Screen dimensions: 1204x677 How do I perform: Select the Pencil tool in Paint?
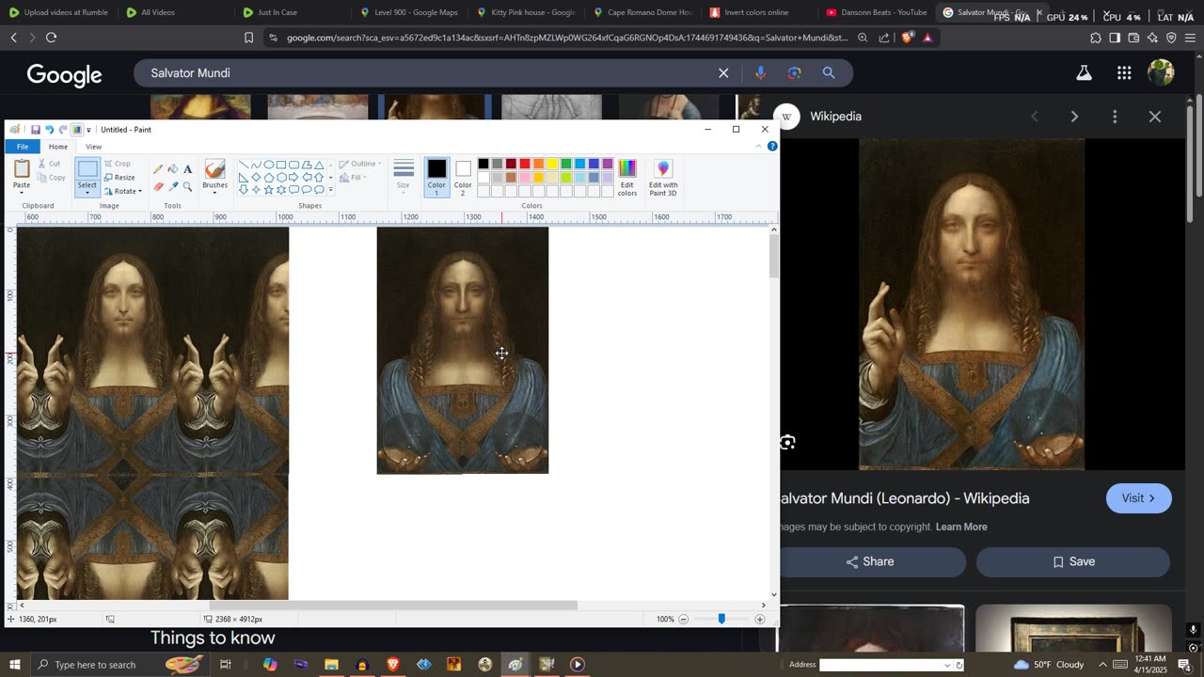click(x=158, y=169)
